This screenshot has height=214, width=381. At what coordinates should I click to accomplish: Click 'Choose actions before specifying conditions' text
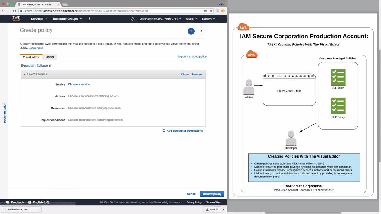[x=96, y=120]
